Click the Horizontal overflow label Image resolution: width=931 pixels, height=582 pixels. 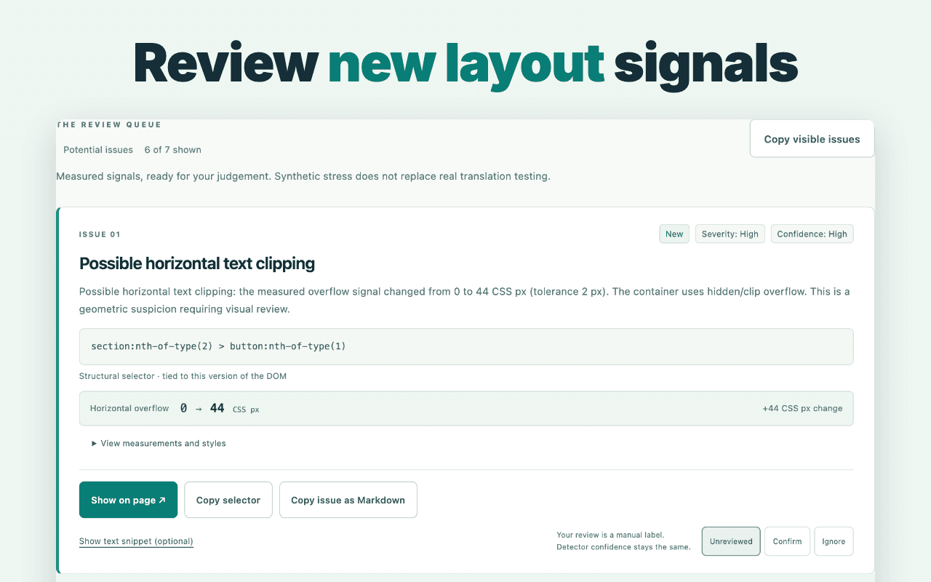coord(129,409)
